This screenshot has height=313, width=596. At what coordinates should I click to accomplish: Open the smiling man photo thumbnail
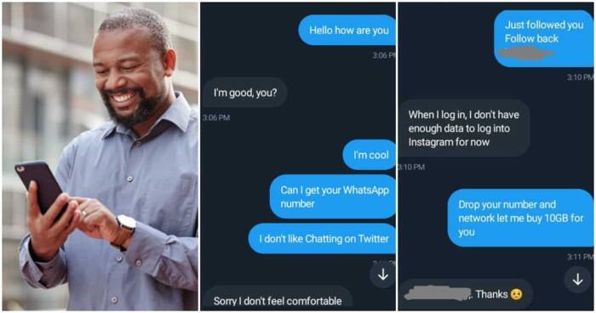click(100, 156)
